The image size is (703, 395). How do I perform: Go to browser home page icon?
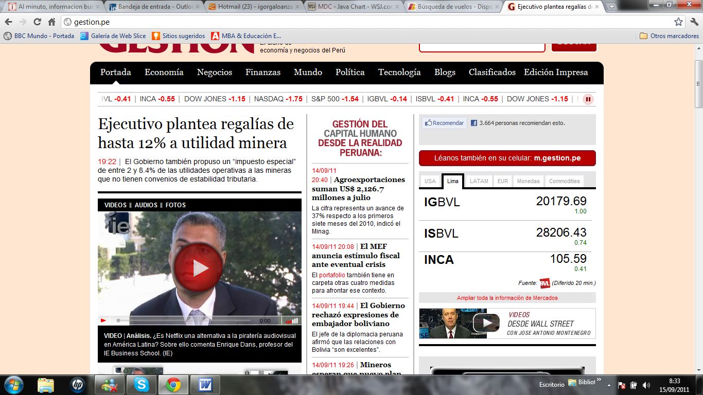pos(51,22)
